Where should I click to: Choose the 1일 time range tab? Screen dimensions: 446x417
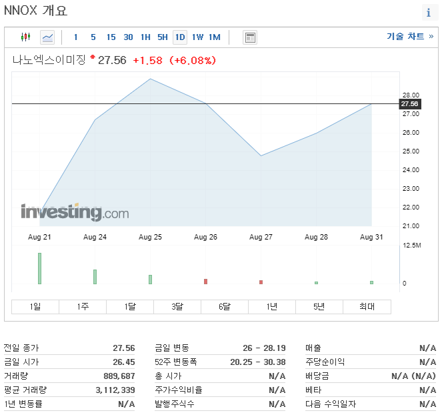pos(35,307)
